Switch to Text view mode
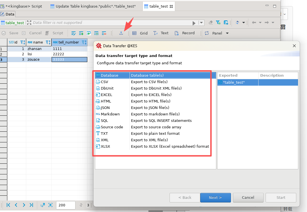 pyautogui.click(x=161, y=33)
